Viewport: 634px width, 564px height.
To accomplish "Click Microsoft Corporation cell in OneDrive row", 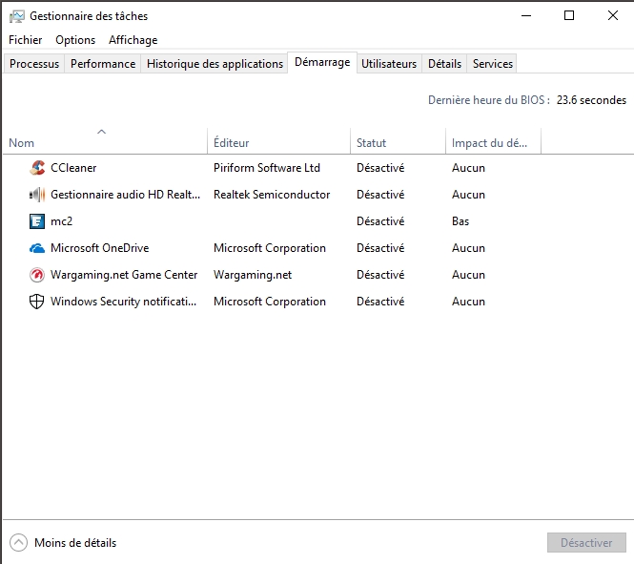I will pyautogui.click(x=270, y=248).
